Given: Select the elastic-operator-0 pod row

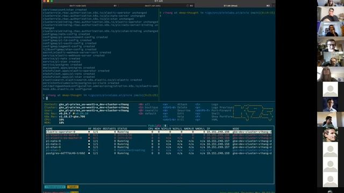Looking at the screenshot, I should point(159,132).
